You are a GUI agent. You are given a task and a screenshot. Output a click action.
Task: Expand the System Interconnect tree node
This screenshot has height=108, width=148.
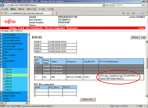click(2, 92)
